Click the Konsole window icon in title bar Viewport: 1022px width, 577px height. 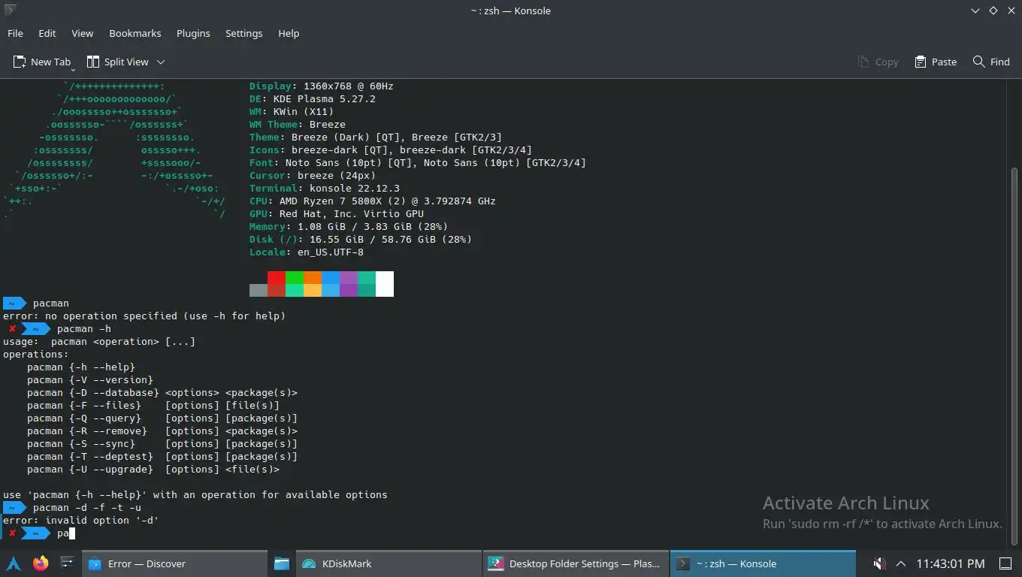[x=10, y=11]
